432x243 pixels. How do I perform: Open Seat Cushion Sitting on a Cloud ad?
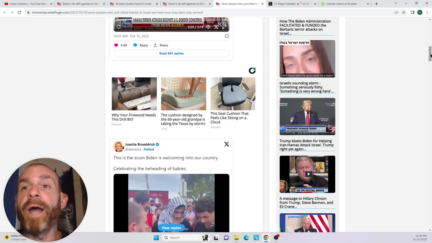click(233, 118)
